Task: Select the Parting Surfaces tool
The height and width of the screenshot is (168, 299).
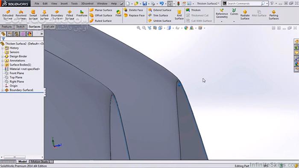Action: [274, 15]
